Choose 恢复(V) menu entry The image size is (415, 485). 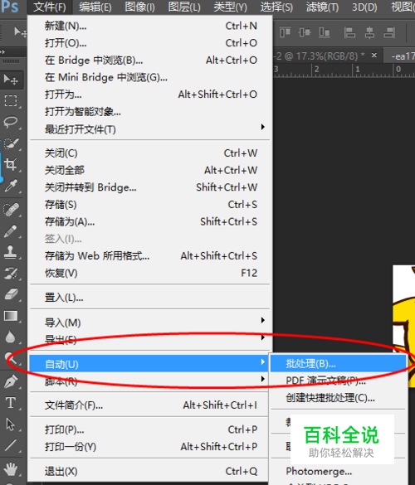[150, 273]
